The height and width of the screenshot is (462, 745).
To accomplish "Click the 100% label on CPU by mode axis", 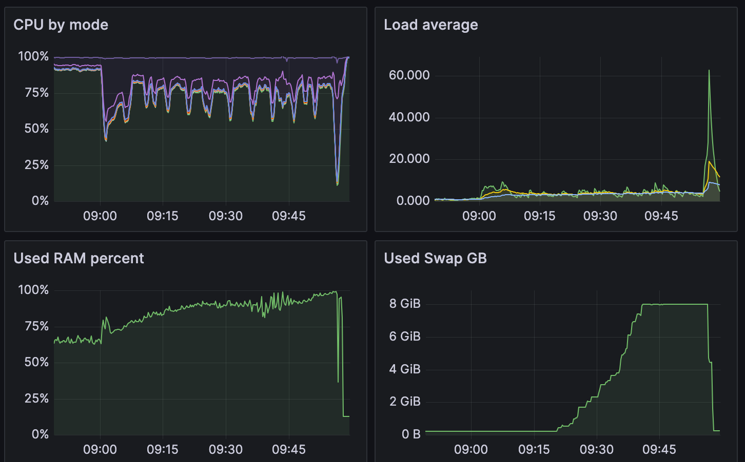I will 33,56.
